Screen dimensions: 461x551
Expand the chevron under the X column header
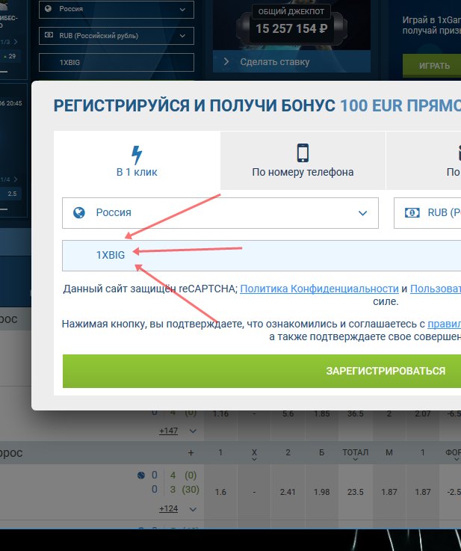254,459
